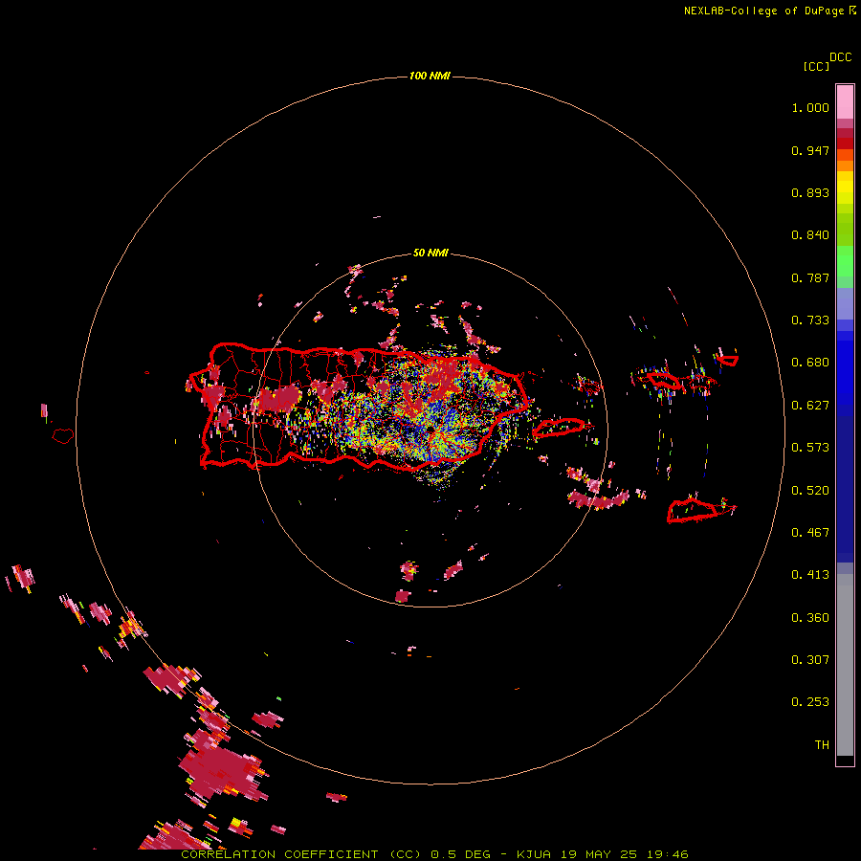The height and width of the screenshot is (861, 861).
Task: Select the 0.840 scale value
Action: (x=810, y=235)
